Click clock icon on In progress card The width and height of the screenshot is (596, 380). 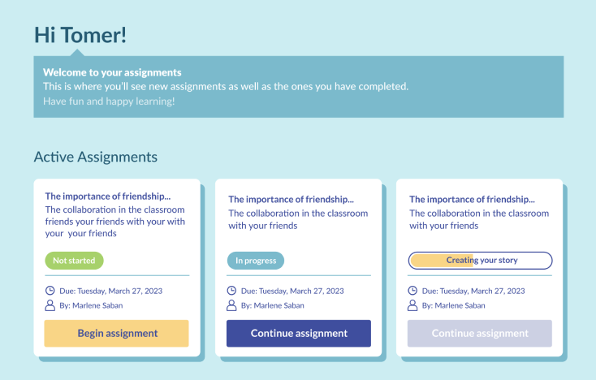(231, 291)
